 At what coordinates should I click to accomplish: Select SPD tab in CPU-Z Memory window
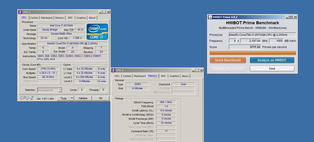coord(163,76)
